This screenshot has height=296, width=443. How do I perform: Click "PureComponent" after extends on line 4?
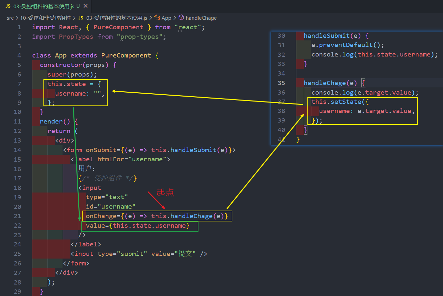pyautogui.click(x=126, y=56)
